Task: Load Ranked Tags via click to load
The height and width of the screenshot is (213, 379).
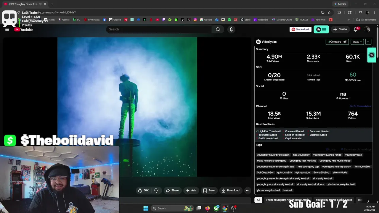Action: (313, 75)
